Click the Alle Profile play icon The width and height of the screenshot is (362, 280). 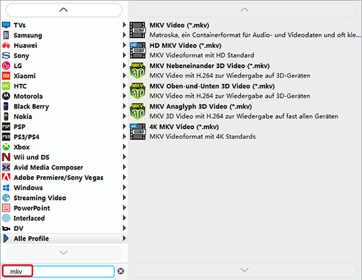6,238
